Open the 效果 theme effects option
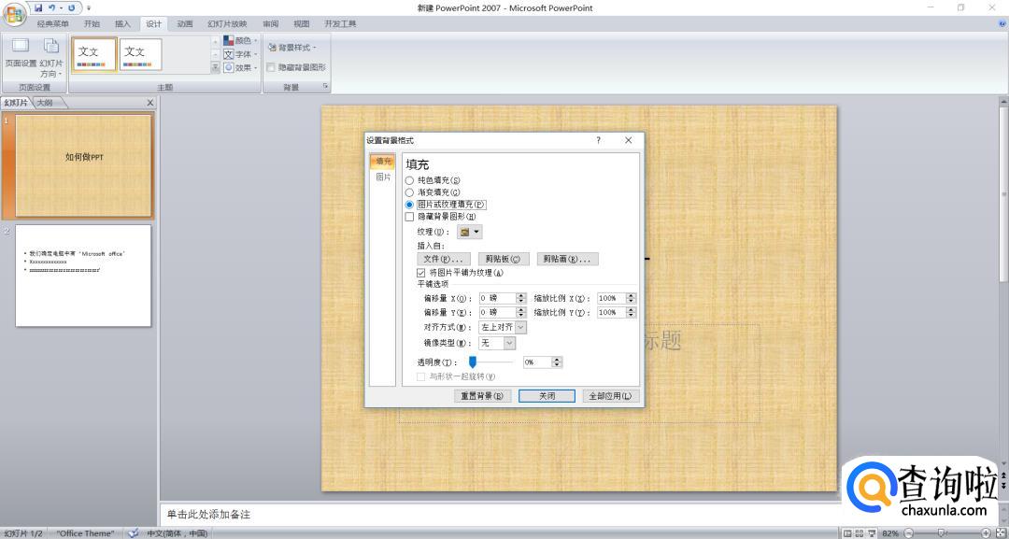The width and height of the screenshot is (1009, 539). click(240, 67)
